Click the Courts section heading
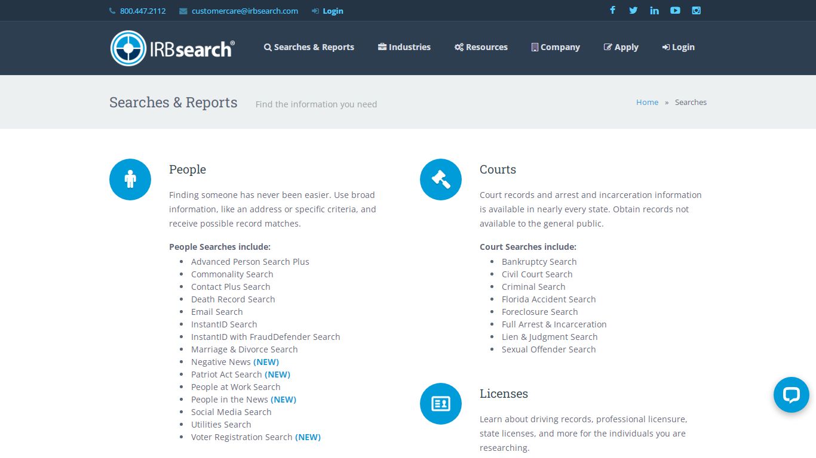Viewport: 816px width, 458px height. 498,169
